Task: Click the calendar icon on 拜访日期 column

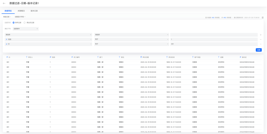Action: (141, 57)
